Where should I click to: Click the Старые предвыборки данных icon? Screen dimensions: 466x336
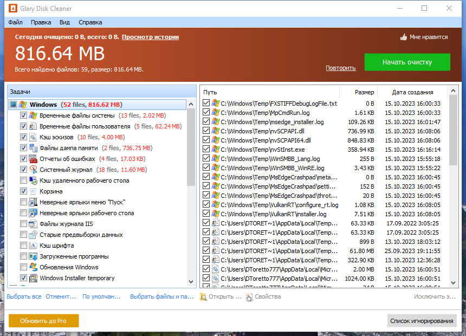click(x=33, y=235)
